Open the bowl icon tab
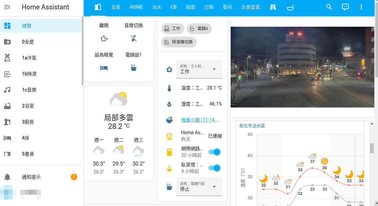378x206 pixels. click(290, 7)
